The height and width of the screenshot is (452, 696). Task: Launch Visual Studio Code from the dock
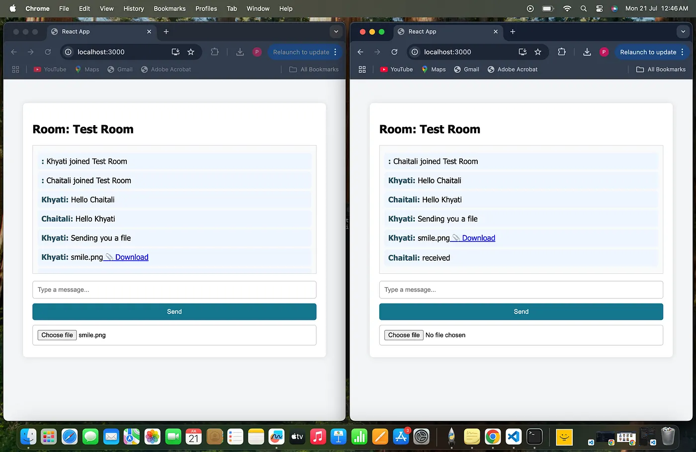pyautogui.click(x=513, y=437)
